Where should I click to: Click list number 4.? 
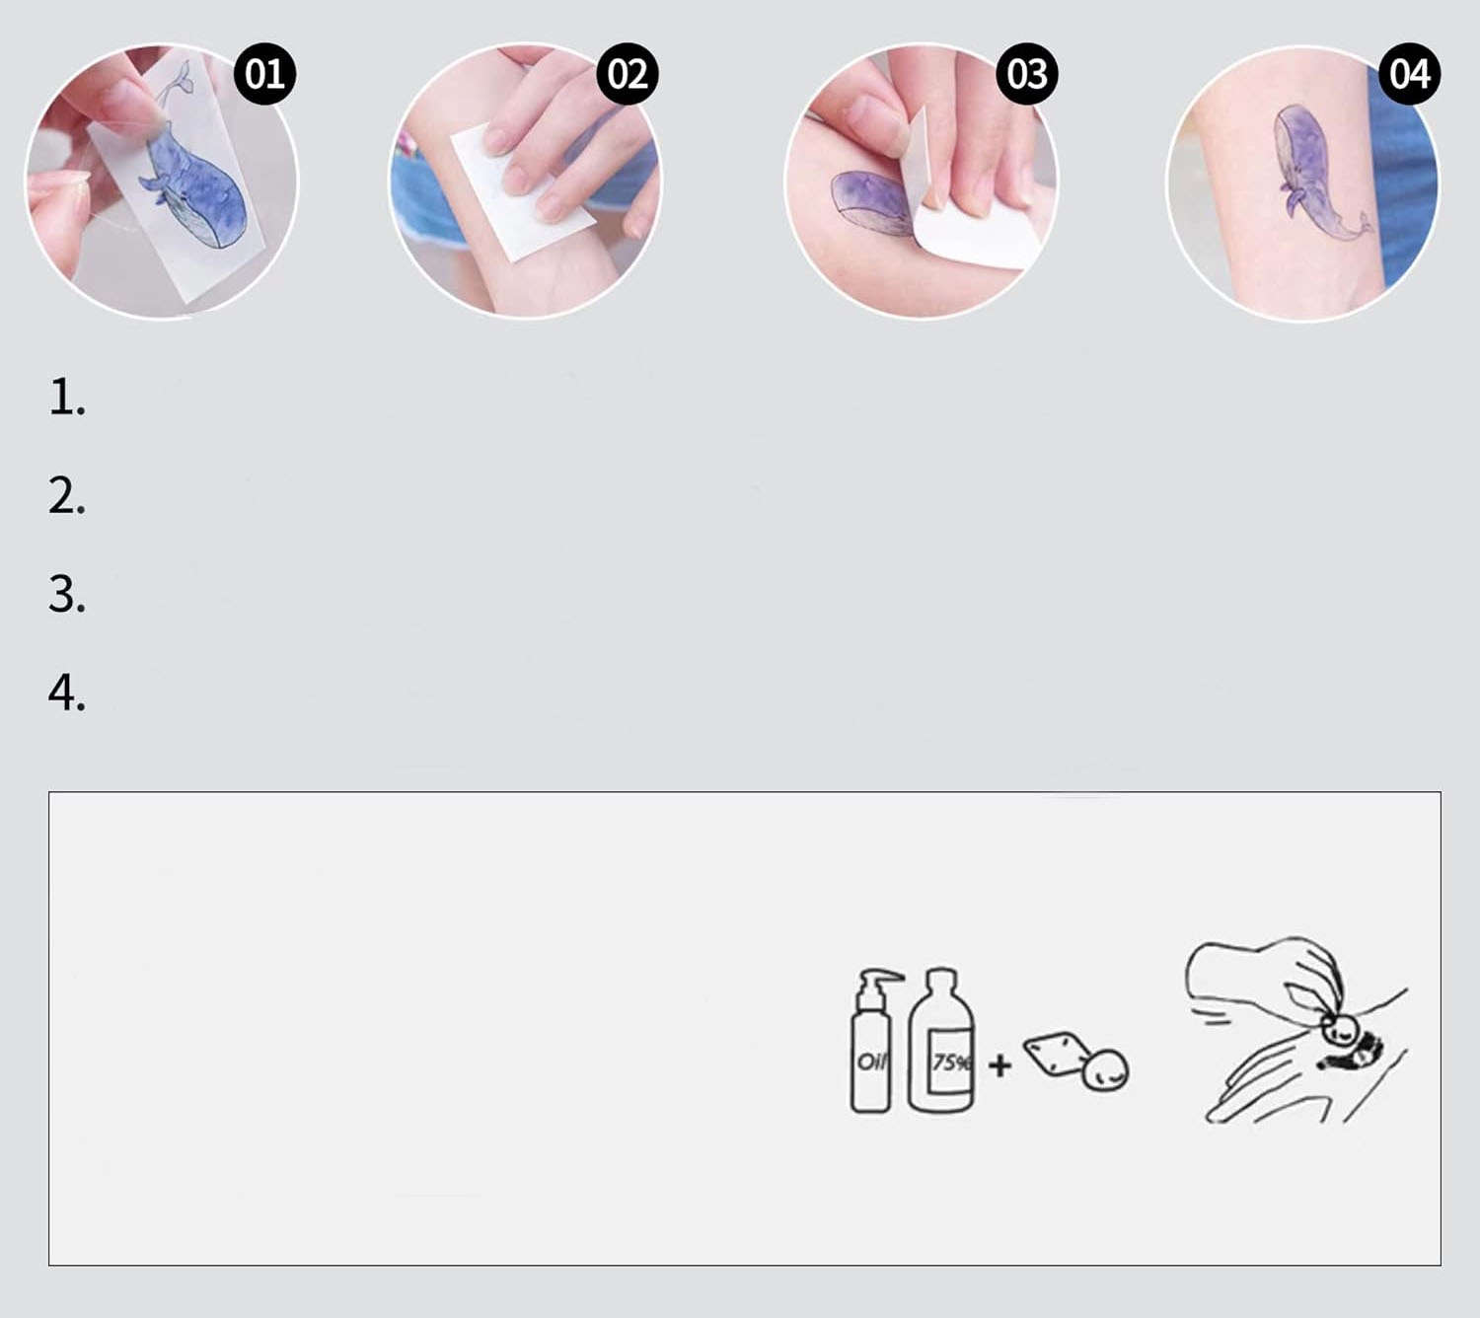click(x=67, y=694)
